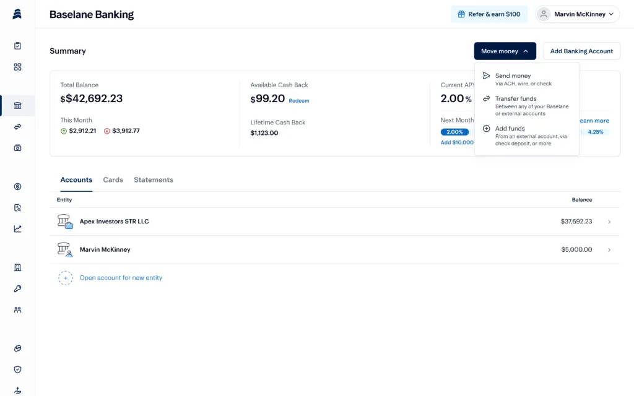
Task: Open the link-shaped sidebar icon
Action: [17, 348]
